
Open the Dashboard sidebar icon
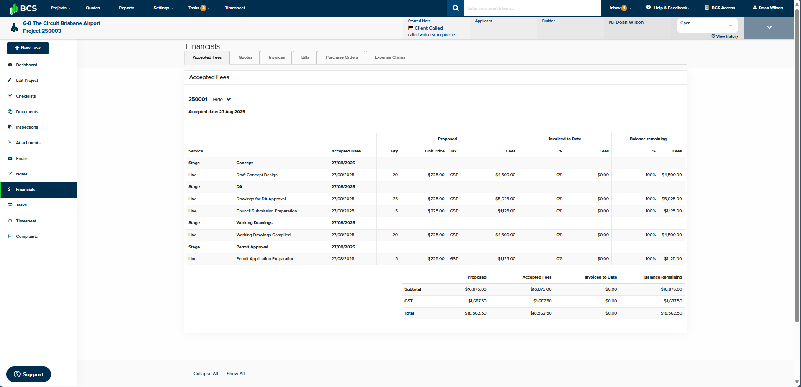point(10,65)
